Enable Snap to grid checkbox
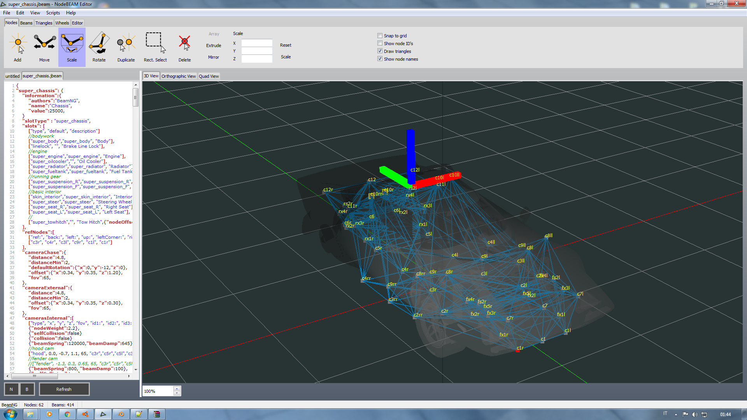This screenshot has height=420, width=747. (380, 36)
